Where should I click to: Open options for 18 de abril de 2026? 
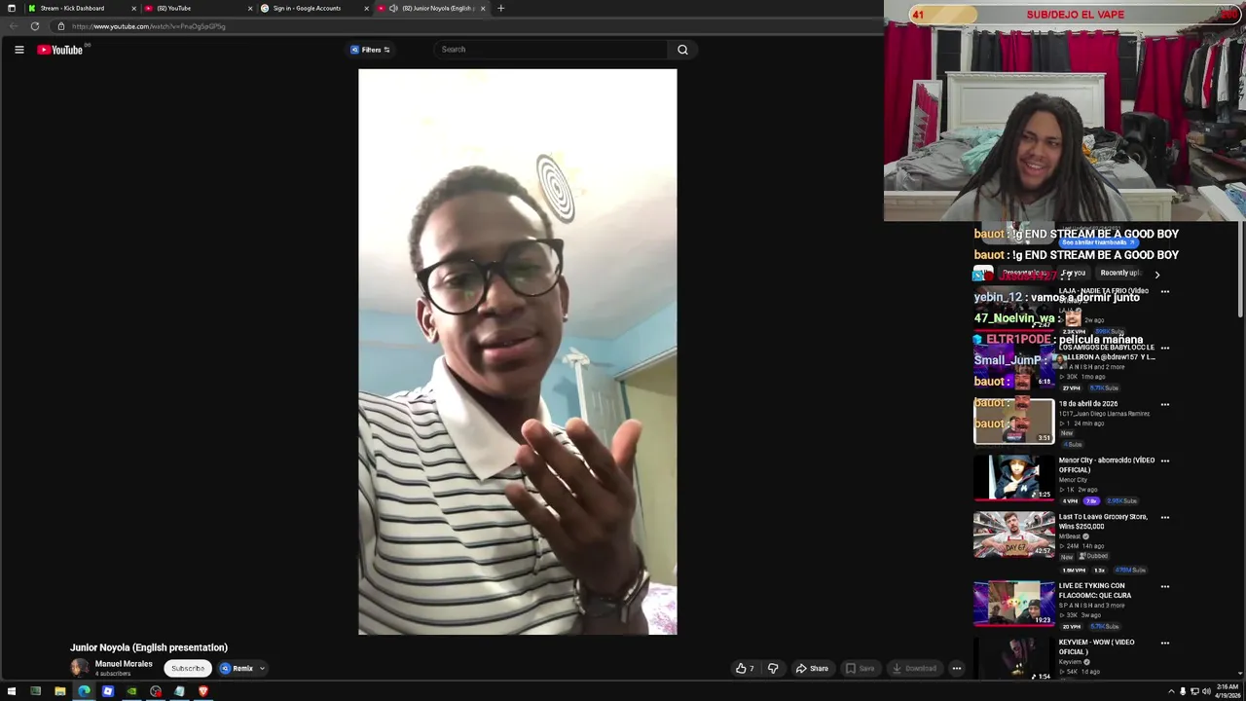[x=1165, y=404]
